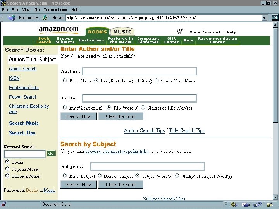Viewport: 279px width, 209px height.
Task: Open the Publisher/Date link
Action: tap(24, 87)
